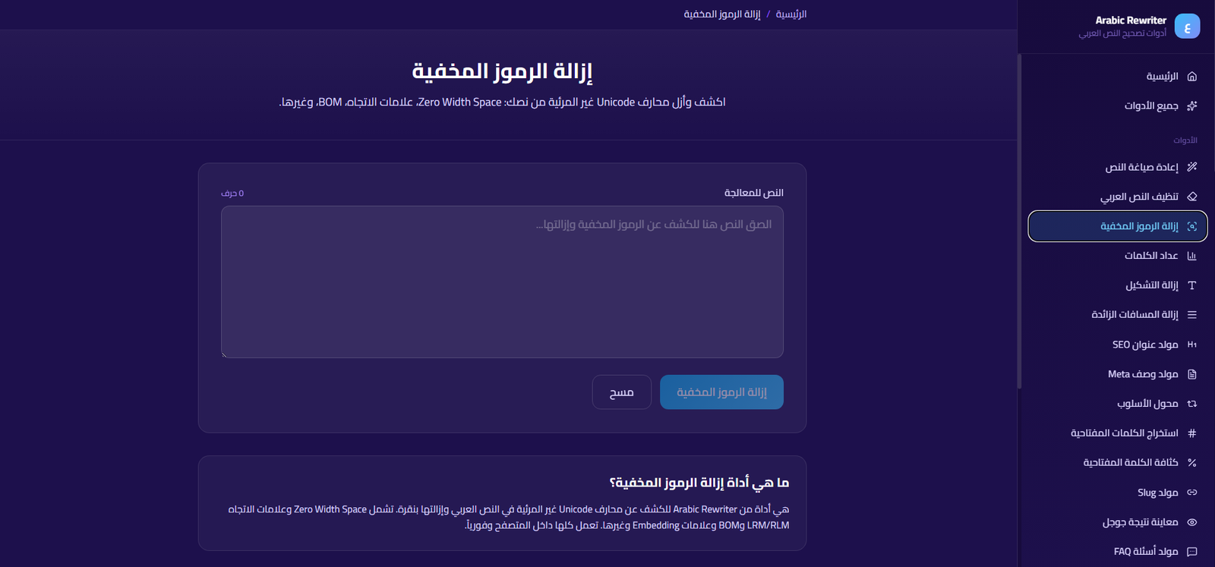
Task: Click the sidebar vertical scrollbar
Action: coord(1019,222)
